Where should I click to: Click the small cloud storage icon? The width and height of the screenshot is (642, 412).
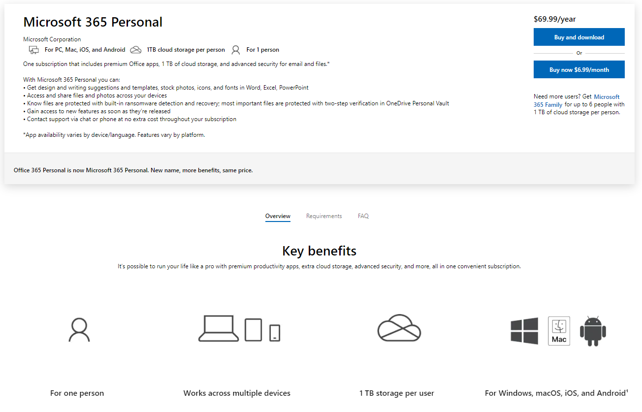coord(136,50)
